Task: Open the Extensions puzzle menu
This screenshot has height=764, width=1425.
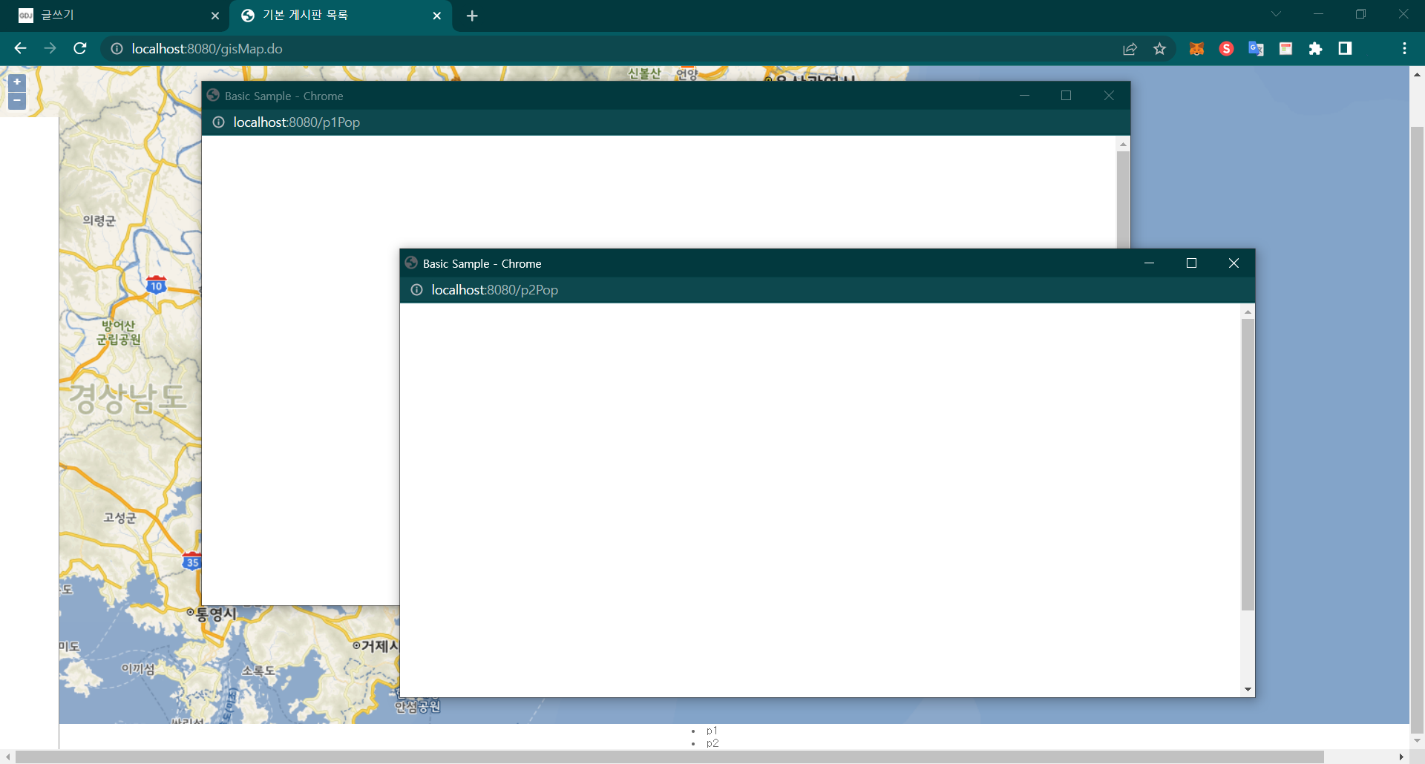Action: click(x=1315, y=49)
